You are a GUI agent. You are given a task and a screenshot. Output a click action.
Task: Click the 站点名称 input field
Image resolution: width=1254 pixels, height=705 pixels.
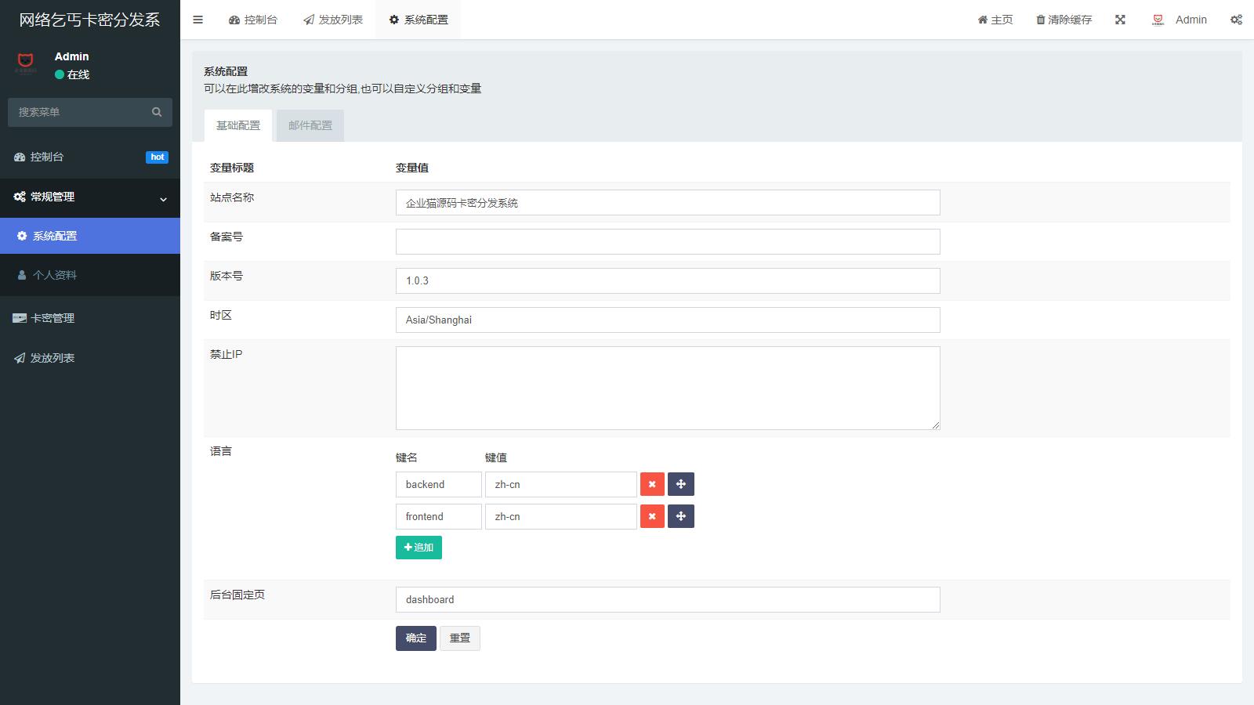pos(667,203)
